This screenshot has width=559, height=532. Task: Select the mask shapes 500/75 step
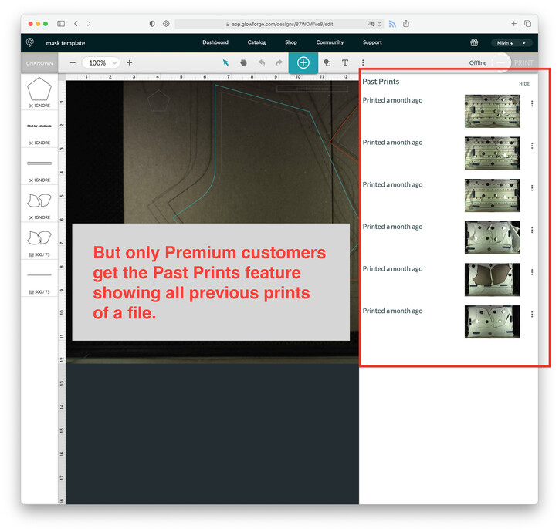coord(39,241)
